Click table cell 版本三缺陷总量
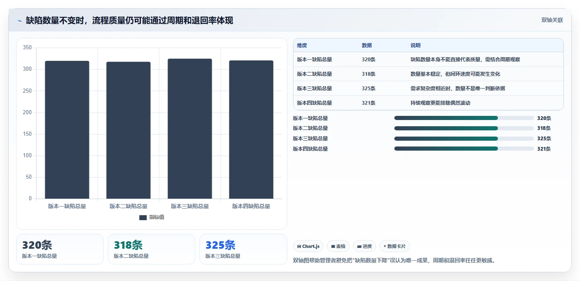 [x=315, y=89]
